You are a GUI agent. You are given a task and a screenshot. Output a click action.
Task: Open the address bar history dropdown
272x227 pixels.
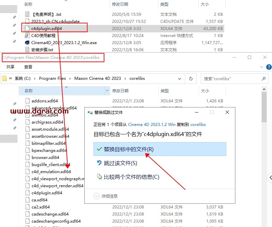[x=180, y=78]
